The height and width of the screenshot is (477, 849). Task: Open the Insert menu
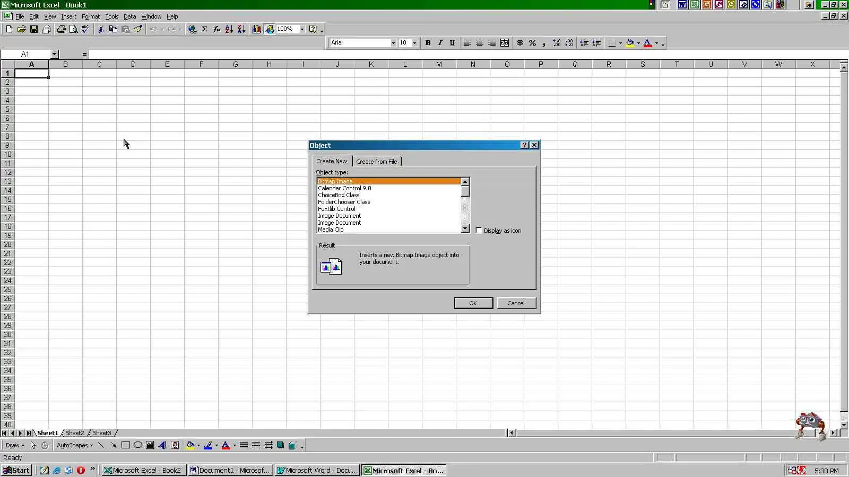tap(68, 16)
